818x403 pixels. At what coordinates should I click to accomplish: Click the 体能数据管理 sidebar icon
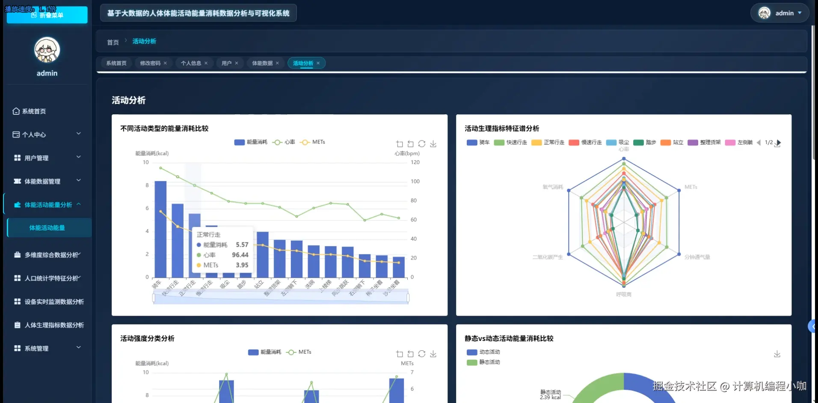tap(17, 181)
